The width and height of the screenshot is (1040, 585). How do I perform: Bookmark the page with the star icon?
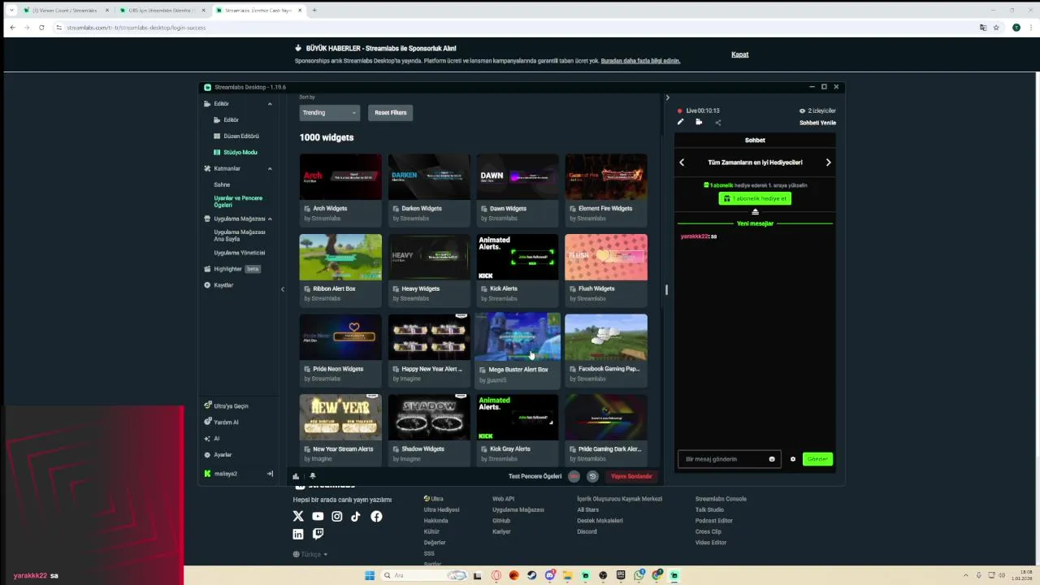click(996, 28)
